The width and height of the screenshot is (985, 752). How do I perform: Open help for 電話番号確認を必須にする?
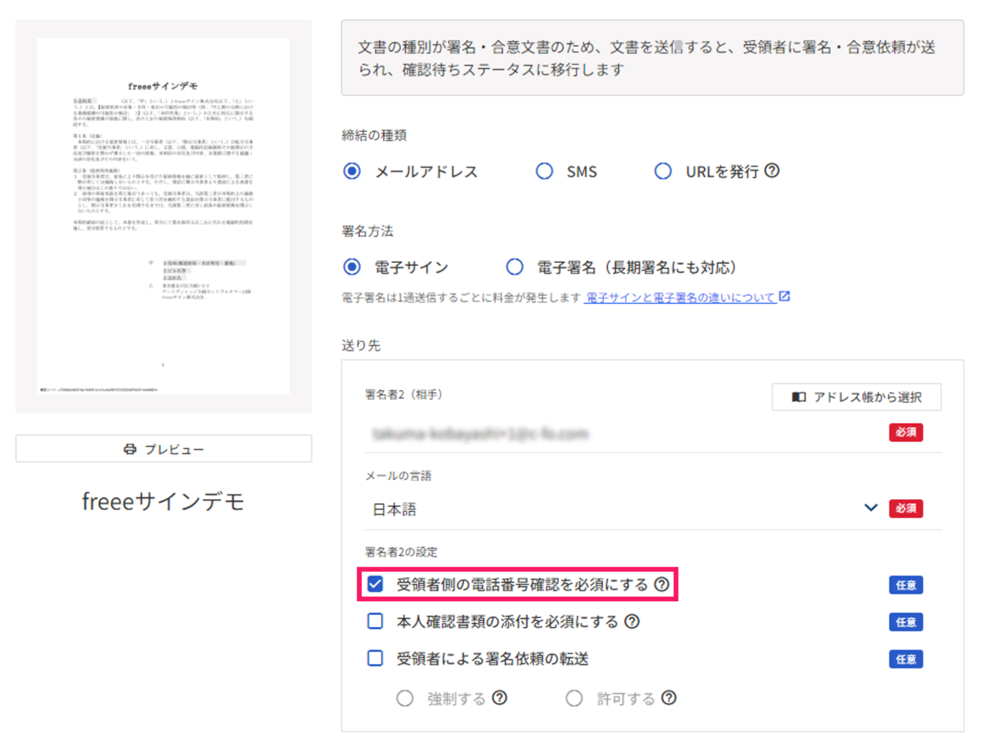click(661, 585)
